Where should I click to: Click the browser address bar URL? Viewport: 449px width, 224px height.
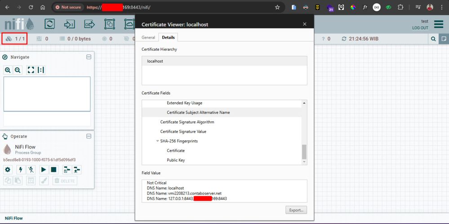click(x=119, y=8)
